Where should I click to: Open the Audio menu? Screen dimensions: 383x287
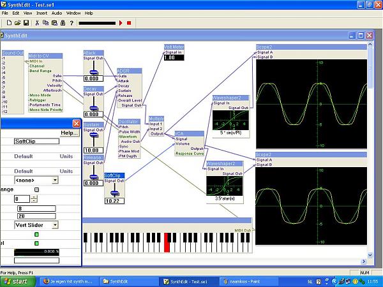pyautogui.click(x=57, y=13)
